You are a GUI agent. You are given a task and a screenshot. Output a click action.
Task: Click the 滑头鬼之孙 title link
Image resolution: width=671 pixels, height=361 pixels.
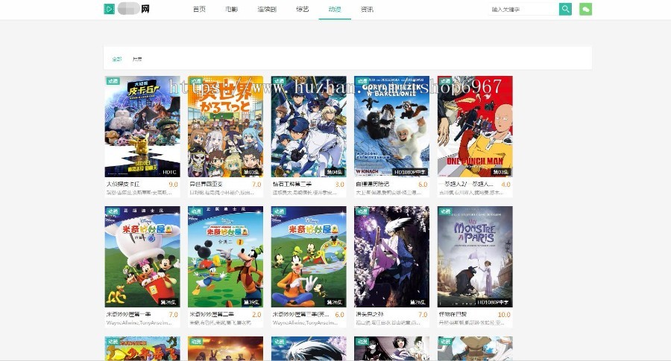[370, 314]
